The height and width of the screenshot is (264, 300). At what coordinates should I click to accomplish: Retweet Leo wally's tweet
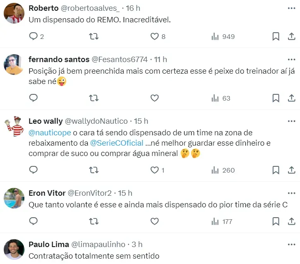tap(94, 170)
